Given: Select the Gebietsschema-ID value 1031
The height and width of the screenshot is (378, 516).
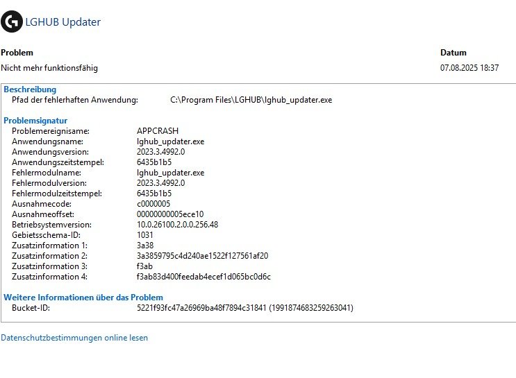Looking at the screenshot, I should [144, 235].
